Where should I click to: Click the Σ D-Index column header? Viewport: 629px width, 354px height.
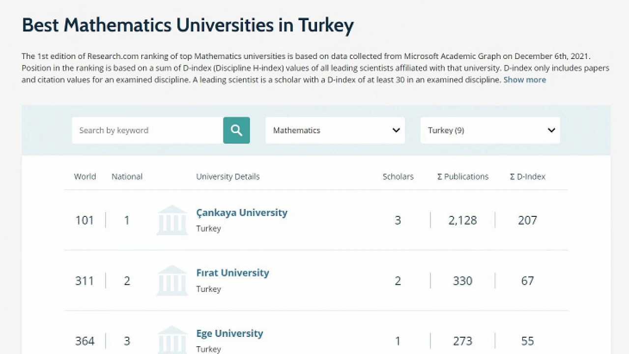pos(527,177)
